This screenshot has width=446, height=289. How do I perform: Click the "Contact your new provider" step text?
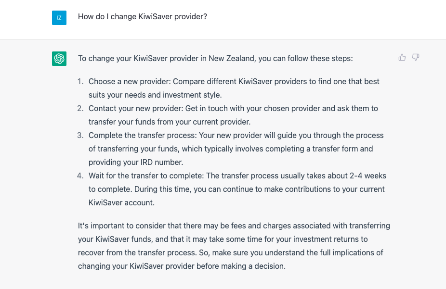pyautogui.click(x=136, y=109)
